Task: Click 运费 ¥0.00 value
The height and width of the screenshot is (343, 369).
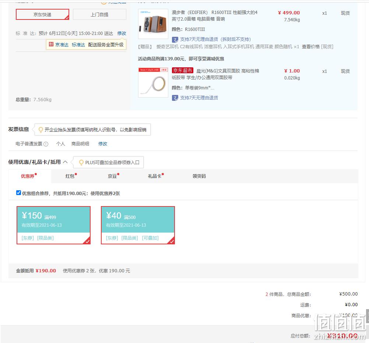Action: [x=351, y=305]
